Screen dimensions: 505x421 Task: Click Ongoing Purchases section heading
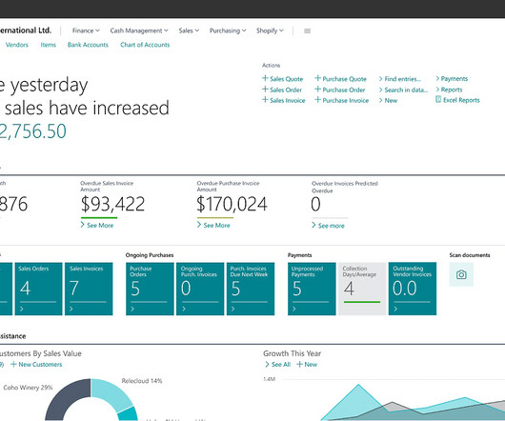pos(150,255)
